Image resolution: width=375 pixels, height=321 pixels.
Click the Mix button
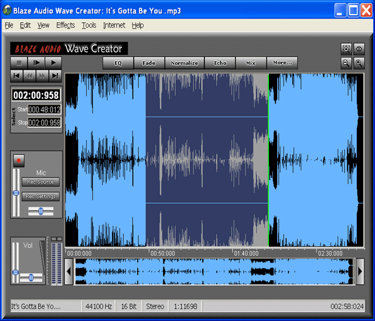[x=251, y=63]
